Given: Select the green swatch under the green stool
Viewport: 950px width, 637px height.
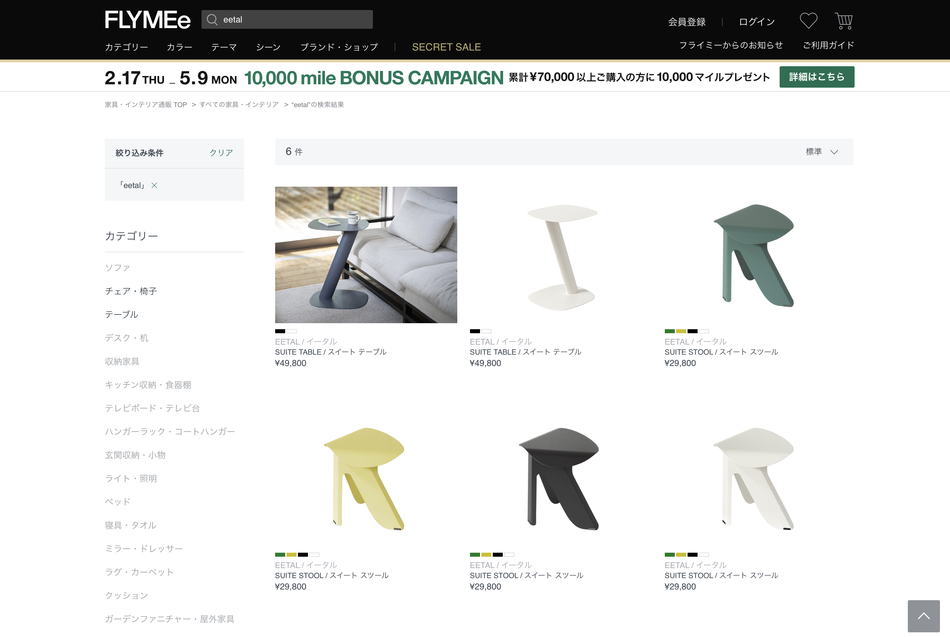Looking at the screenshot, I should [x=669, y=331].
